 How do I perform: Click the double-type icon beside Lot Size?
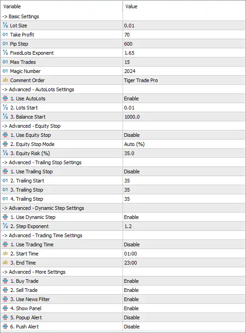[x=5, y=26]
